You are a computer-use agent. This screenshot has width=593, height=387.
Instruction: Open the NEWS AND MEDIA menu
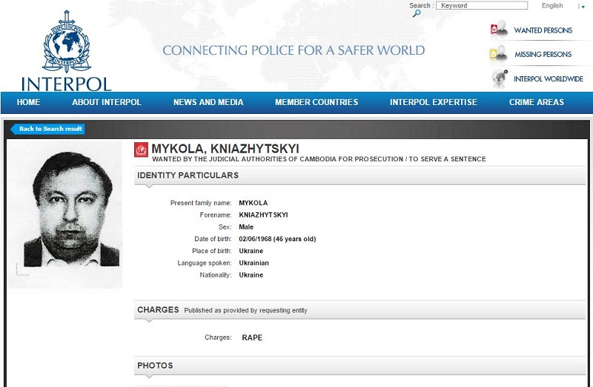tap(208, 102)
